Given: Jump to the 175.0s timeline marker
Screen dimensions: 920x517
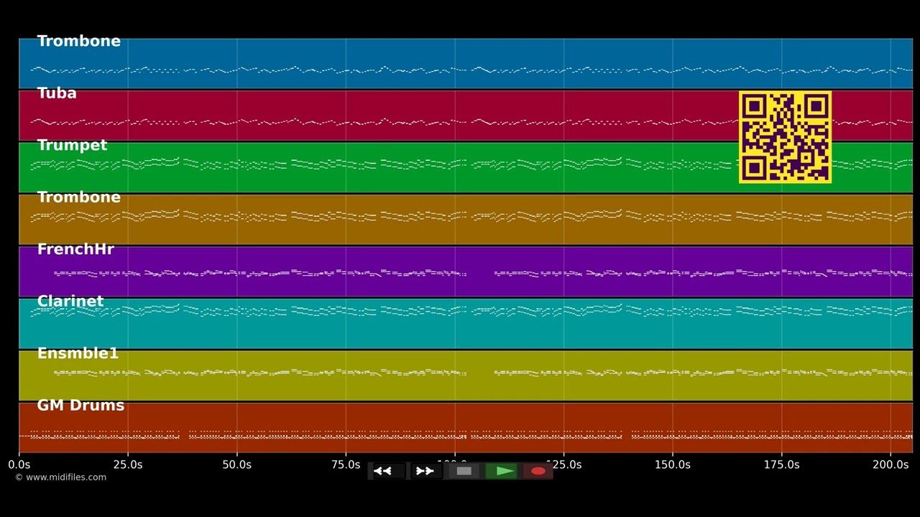Looking at the screenshot, I should coord(781,465).
